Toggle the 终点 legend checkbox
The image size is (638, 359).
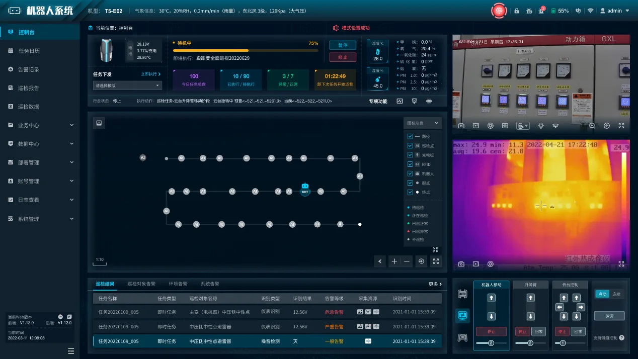point(410,192)
